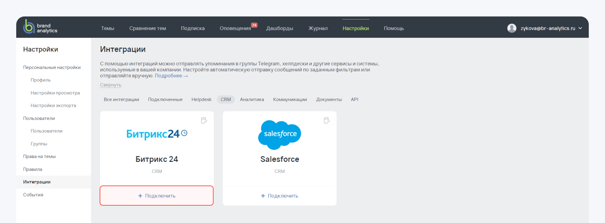Click the zykova@br-analytics.ru account name

point(548,28)
